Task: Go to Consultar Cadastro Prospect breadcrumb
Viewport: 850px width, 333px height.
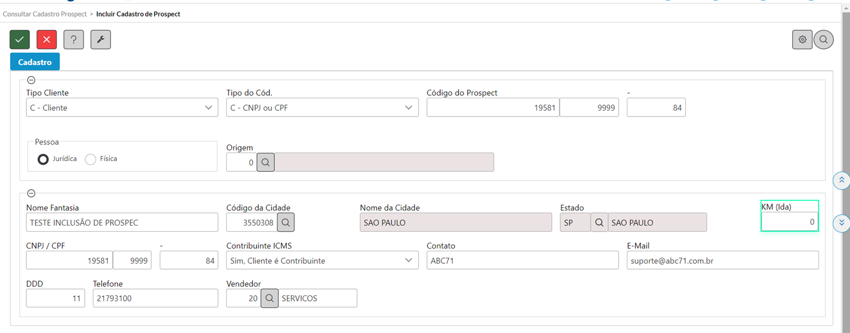Action: pyautogui.click(x=45, y=14)
